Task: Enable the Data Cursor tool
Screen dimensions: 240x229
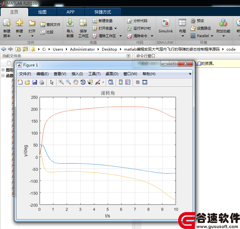Action: tap(90, 82)
